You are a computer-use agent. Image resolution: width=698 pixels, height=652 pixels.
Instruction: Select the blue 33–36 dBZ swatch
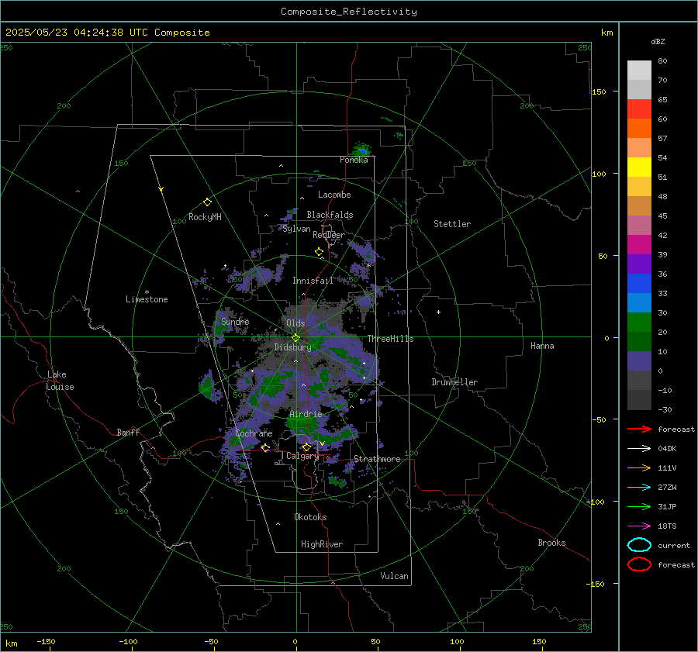click(639, 284)
